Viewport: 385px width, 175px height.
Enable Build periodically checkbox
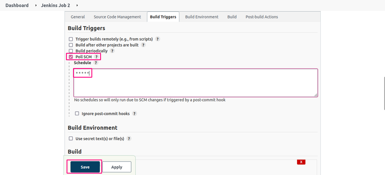[71, 51]
